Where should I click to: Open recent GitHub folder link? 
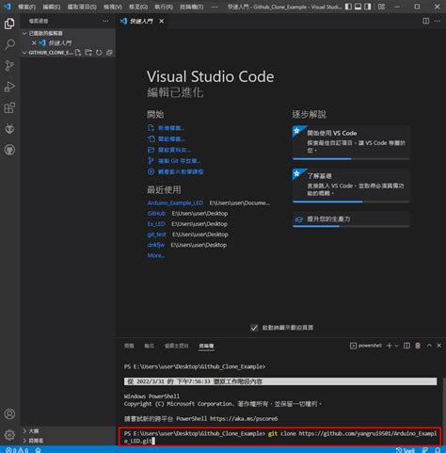156,214
